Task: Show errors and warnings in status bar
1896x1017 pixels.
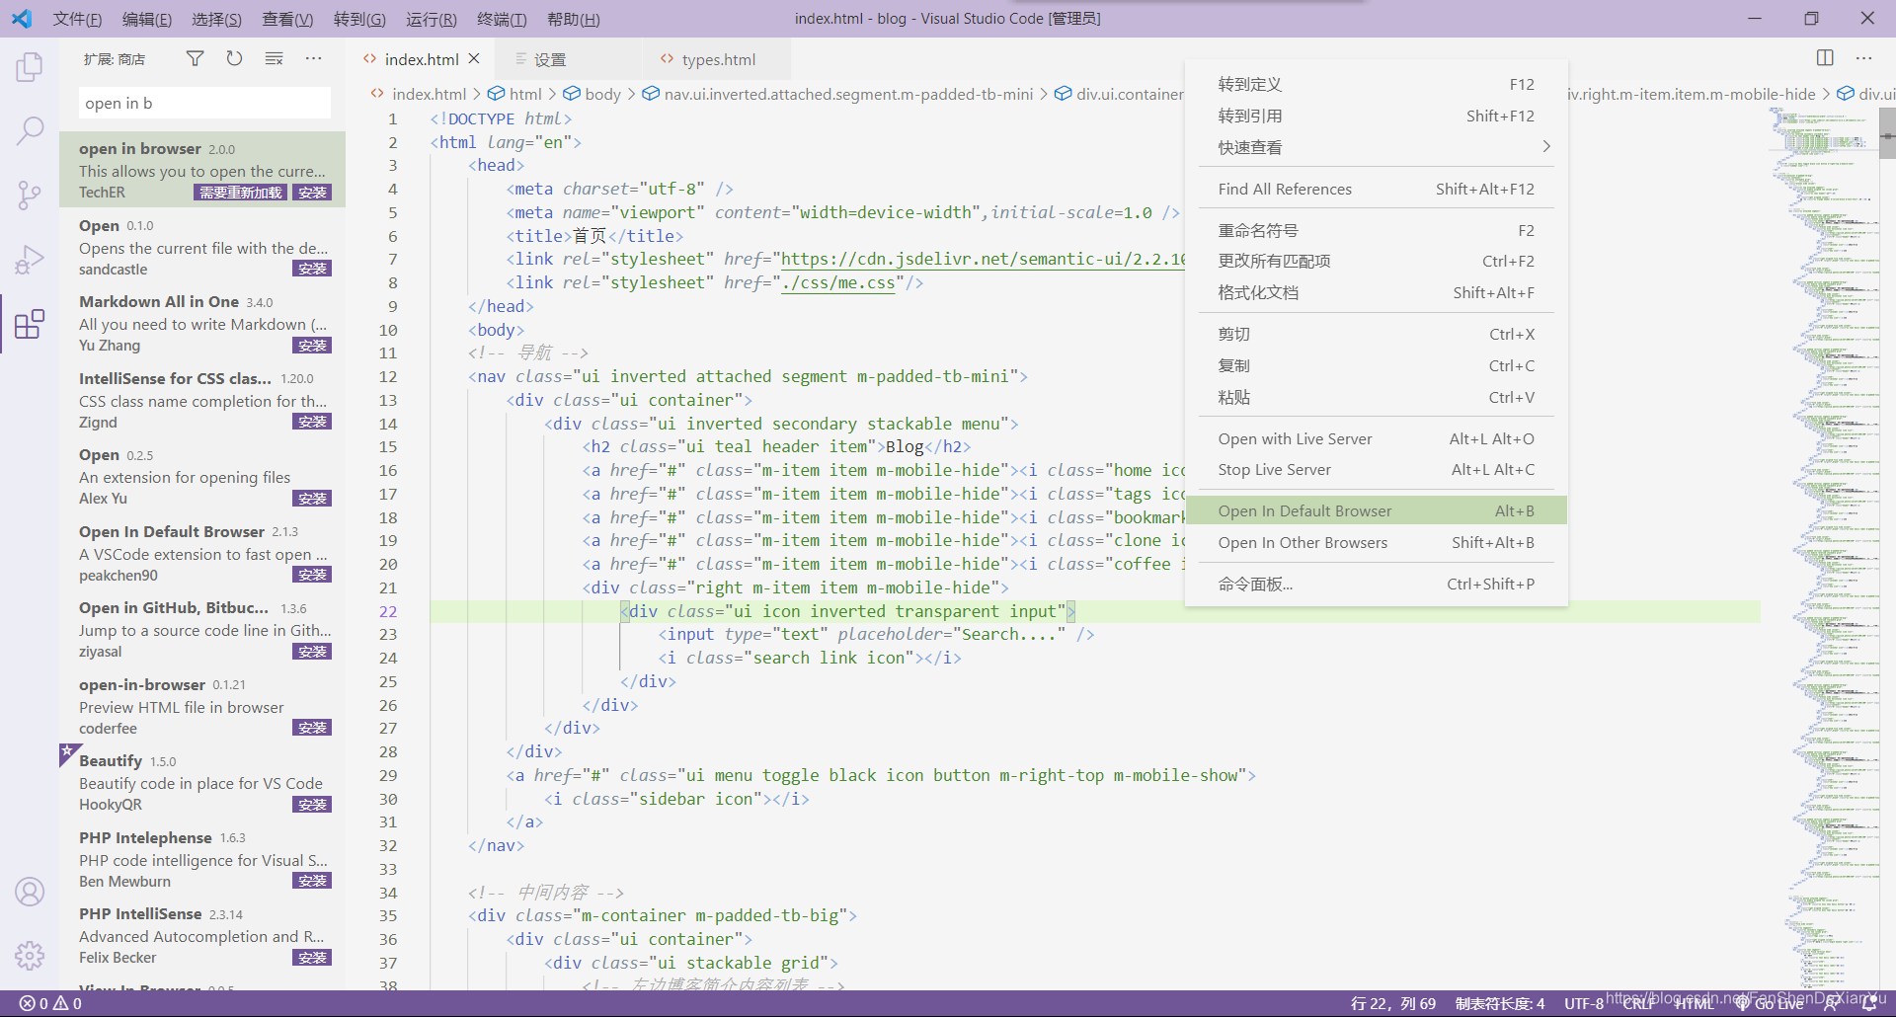Action: 51,1003
